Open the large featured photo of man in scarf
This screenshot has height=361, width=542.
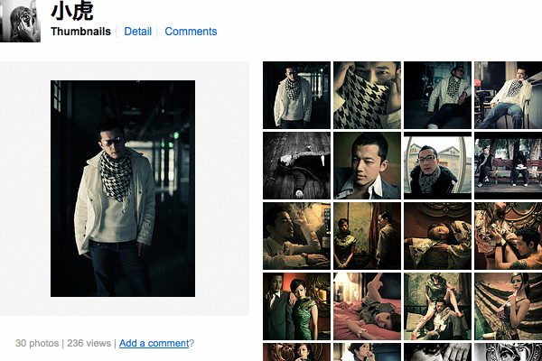[x=123, y=189]
